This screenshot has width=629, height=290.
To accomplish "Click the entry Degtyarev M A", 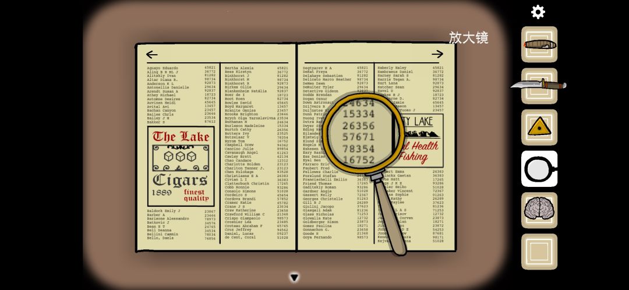I will (317, 68).
